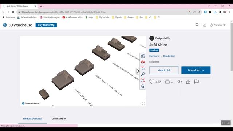This screenshot has height=131, width=233.
Task: Like the Sofá Shire model with heart icon
Action: (x=152, y=82)
